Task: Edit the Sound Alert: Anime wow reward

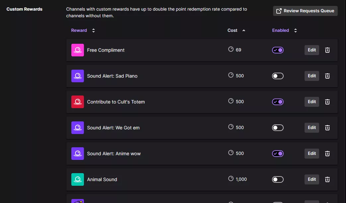Action: point(311,154)
